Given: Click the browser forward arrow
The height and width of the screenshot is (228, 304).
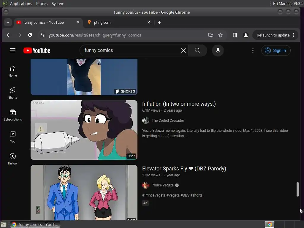Looking at the screenshot, I should (x=19, y=35).
